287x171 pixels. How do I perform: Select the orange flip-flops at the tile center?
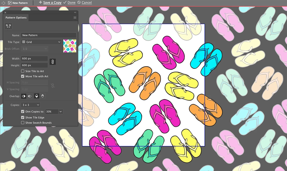[x=145, y=83]
